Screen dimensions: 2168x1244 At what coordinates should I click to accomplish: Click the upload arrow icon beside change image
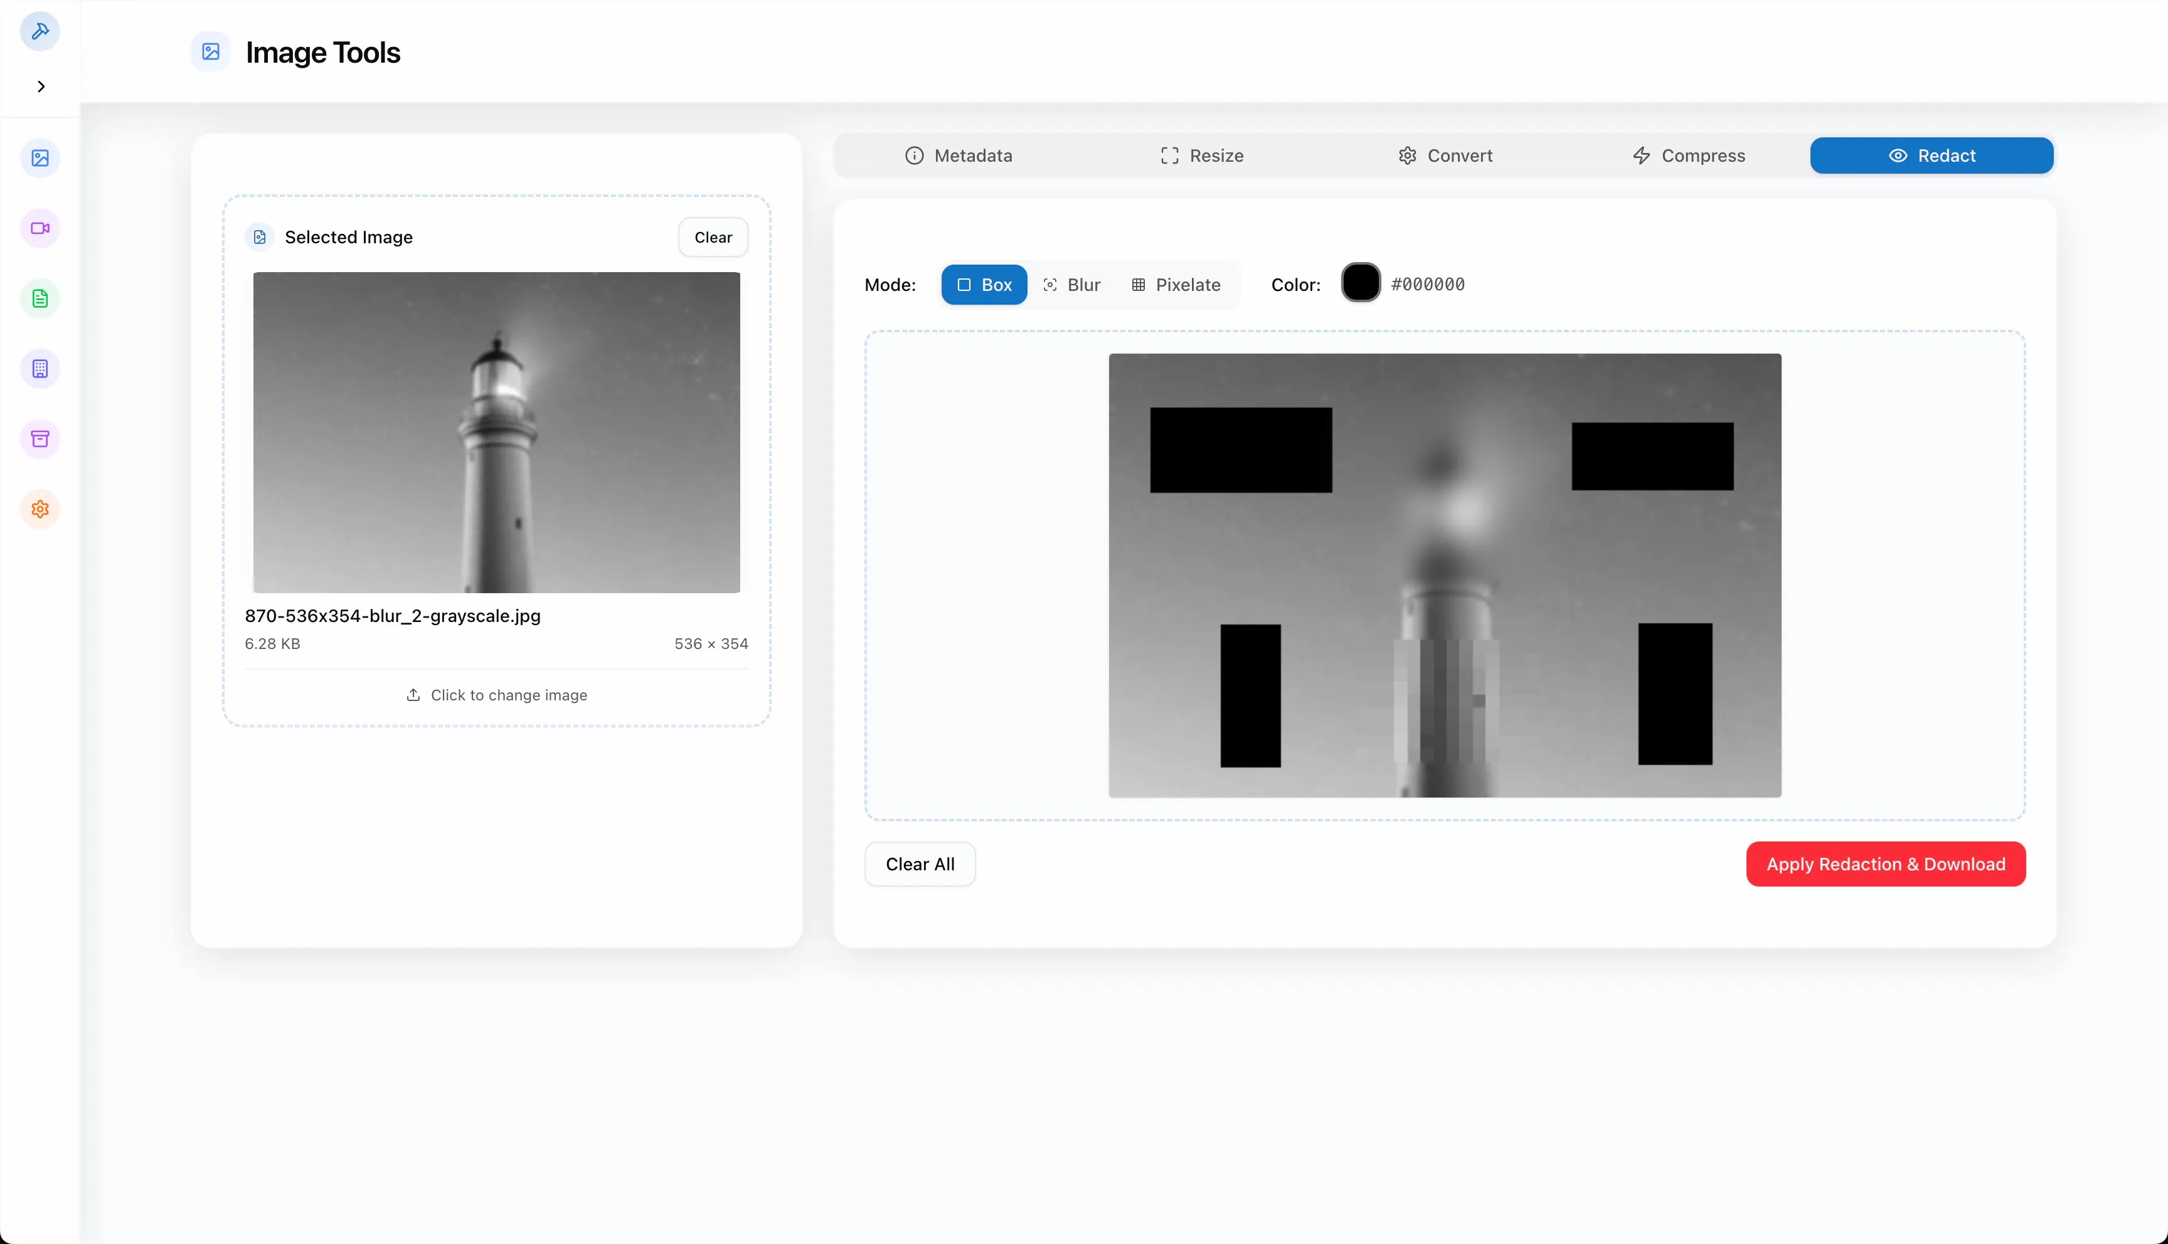(x=413, y=695)
